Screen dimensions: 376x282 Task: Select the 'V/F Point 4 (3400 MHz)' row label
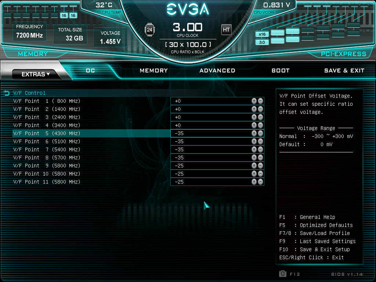coord(47,125)
